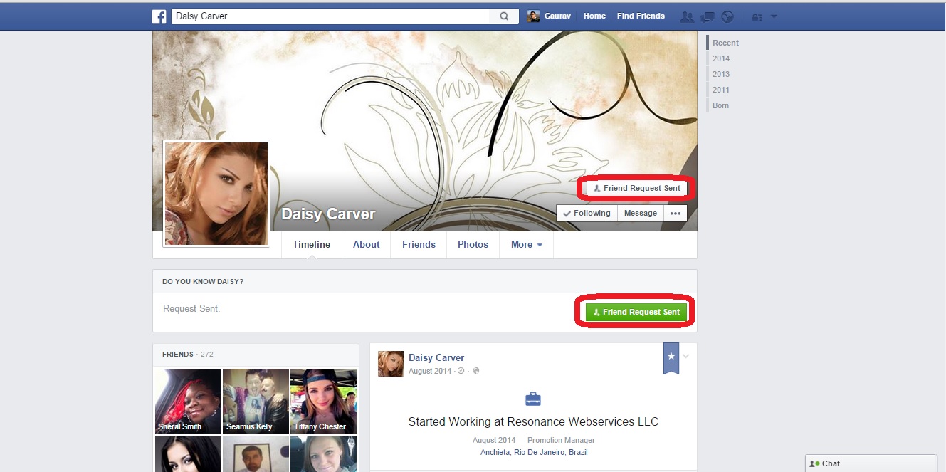
Task: Jump to Recent in timeline navigator
Action: tap(725, 43)
